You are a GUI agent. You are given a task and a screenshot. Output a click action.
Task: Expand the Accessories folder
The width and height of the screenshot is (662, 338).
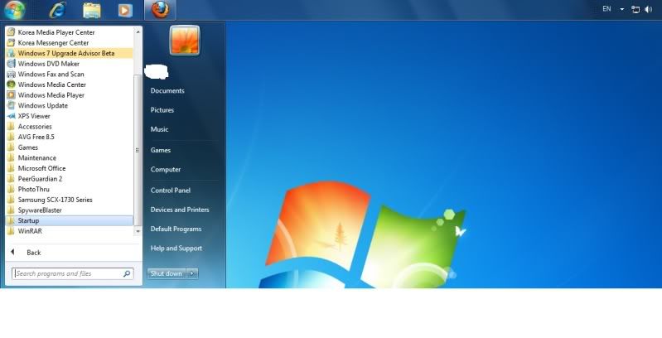coord(35,127)
